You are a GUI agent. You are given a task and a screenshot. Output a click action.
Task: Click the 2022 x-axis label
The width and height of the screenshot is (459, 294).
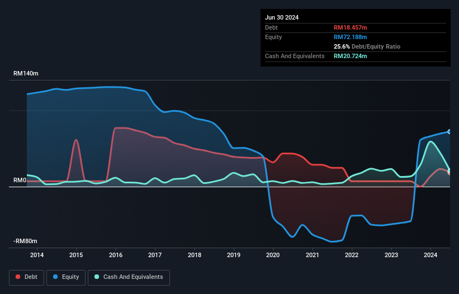coord(352,255)
